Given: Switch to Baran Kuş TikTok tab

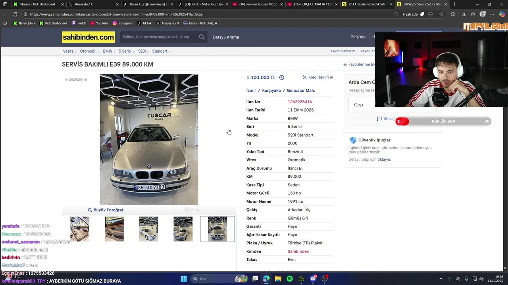Looking at the screenshot, I should coord(147,4).
